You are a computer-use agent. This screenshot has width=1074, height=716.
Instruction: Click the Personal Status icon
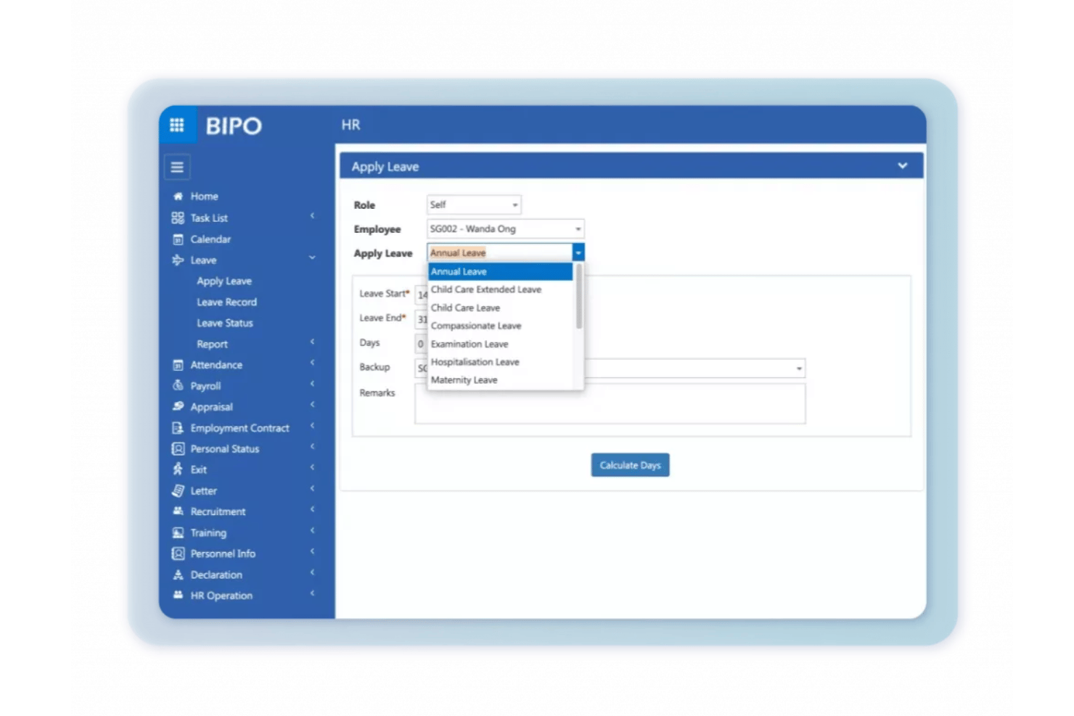point(178,448)
